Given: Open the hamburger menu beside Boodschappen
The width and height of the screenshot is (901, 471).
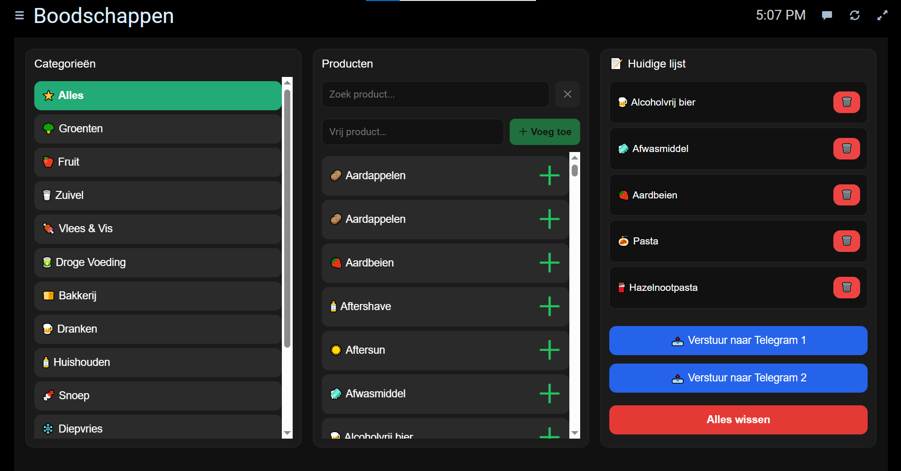Looking at the screenshot, I should (19, 15).
